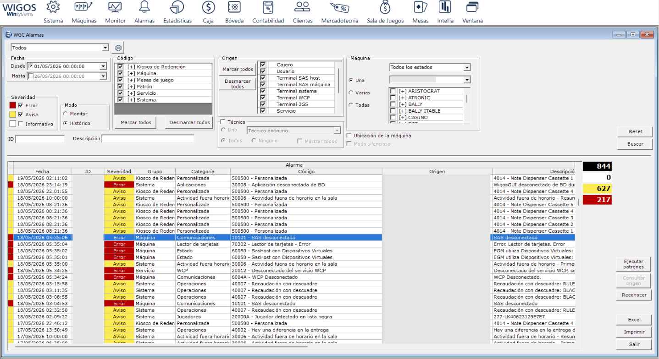Open the Todos los estados dropdown
659x359 pixels.
click(x=467, y=67)
